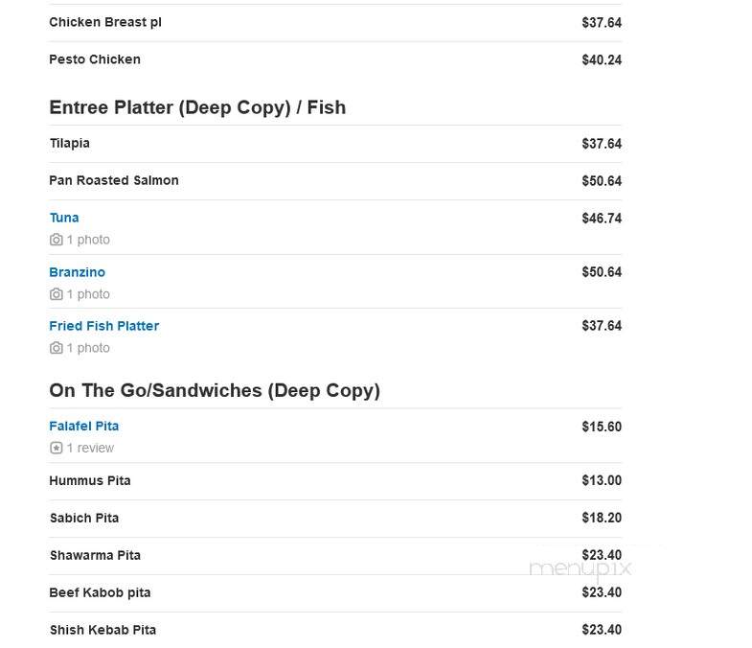Click the $50.64 price for Branzino
Viewport: 752px width, 648px height.
(602, 272)
